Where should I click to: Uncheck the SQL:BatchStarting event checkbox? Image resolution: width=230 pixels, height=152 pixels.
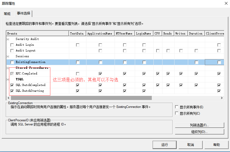click(x=12, y=91)
